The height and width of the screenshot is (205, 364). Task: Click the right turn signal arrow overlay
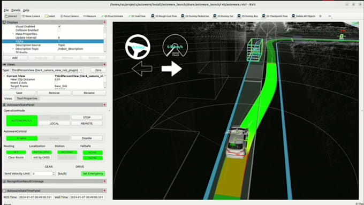point(172,69)
